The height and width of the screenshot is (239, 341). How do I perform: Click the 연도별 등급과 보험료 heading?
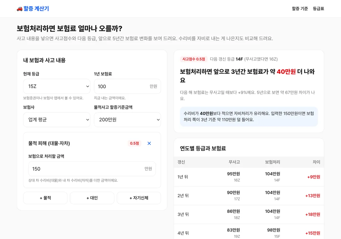[x=203, y=148]
